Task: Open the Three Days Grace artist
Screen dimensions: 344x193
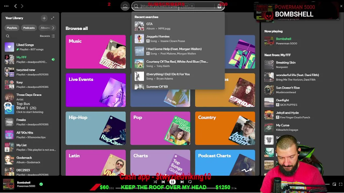Action: 30,97
